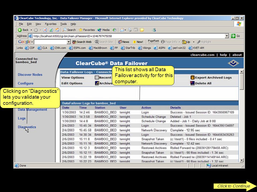Screen dimensions: 257x192
Task: Print the page using printer icon
Action: pos(130,30)
